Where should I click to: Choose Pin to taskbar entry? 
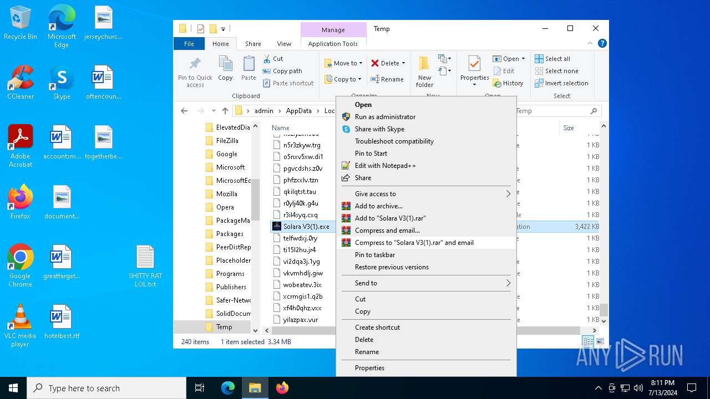[427, 255]
